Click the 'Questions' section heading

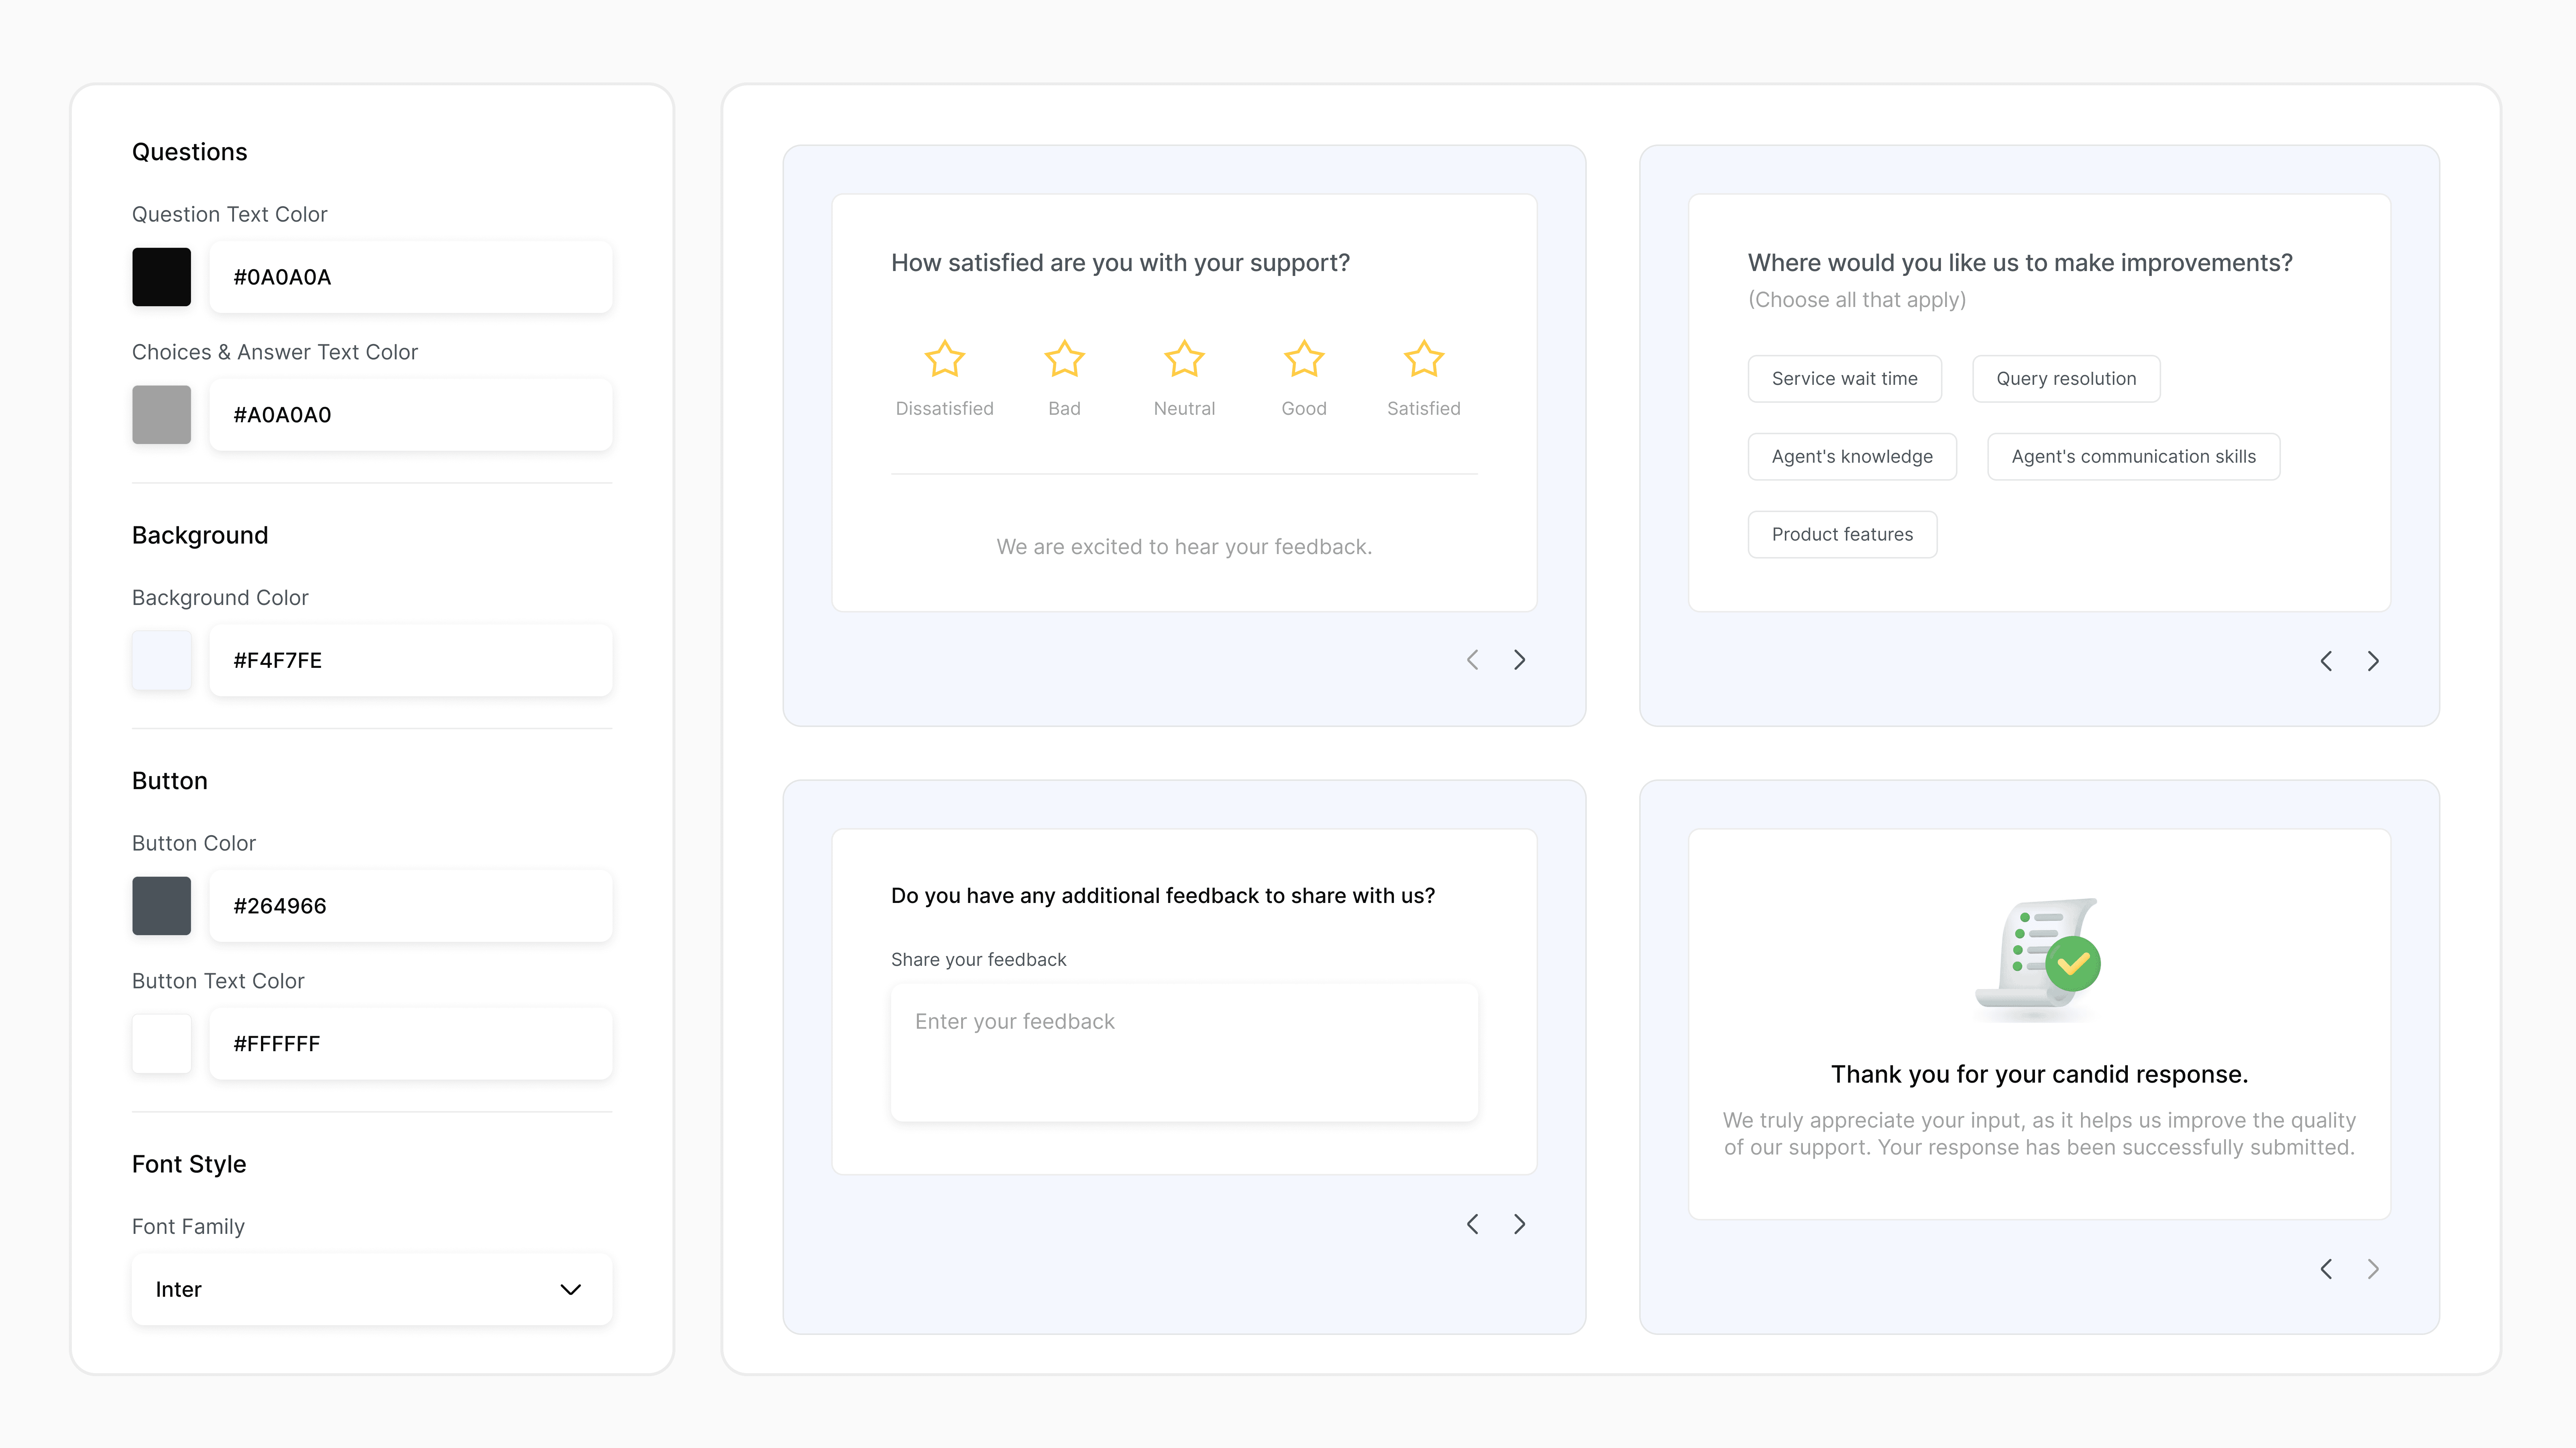click(x=189, y=152)
